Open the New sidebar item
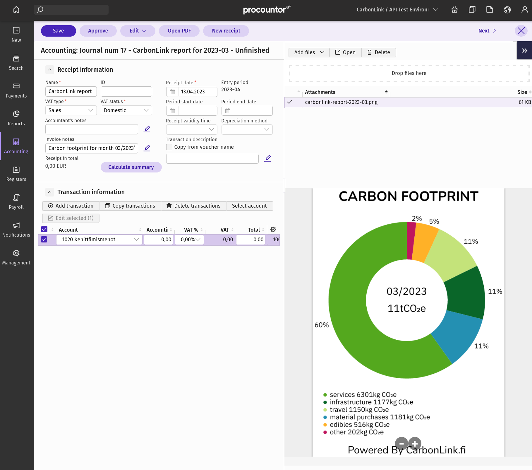The image size is (532, 470). 16,35
